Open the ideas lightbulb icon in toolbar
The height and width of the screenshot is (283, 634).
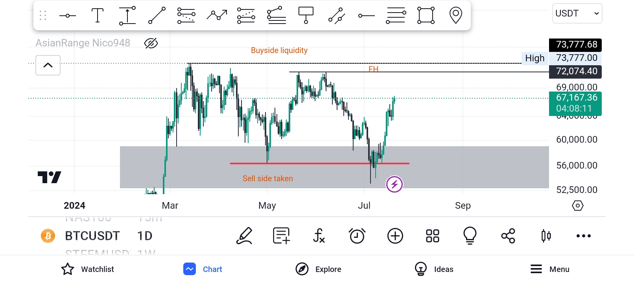pos(470,236)
